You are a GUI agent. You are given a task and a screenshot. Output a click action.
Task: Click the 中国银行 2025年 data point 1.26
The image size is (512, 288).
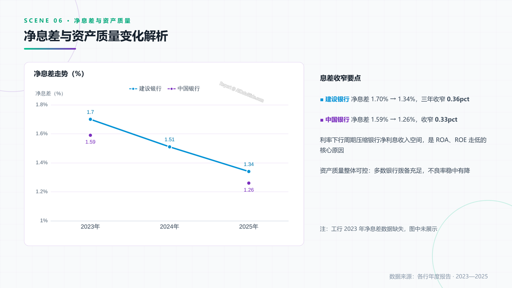coord(249,183)
